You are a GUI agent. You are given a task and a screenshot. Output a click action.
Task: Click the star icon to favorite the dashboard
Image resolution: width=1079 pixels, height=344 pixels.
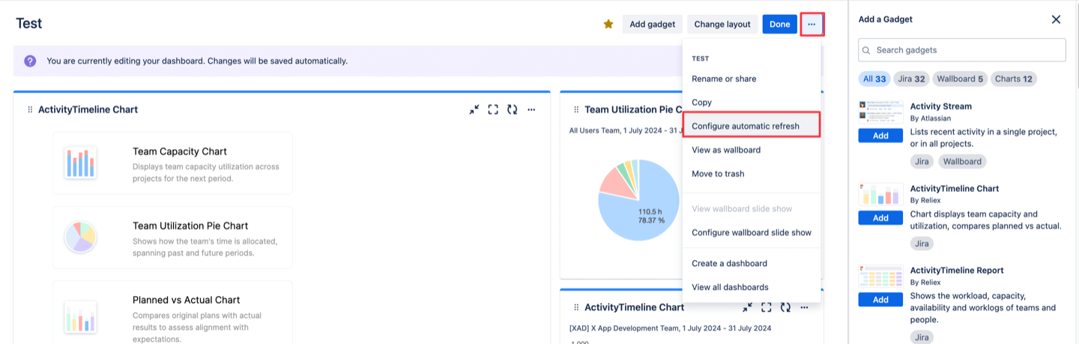[x=608, y=24]
